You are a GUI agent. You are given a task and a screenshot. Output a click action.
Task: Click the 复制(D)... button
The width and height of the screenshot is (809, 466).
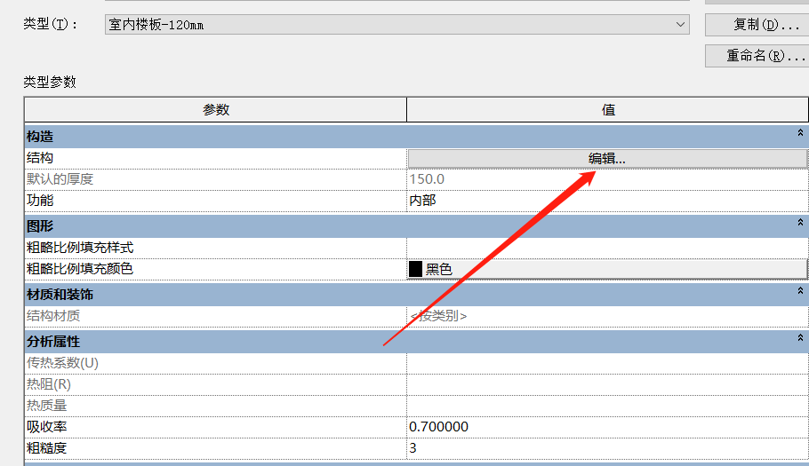pos(756,24)
